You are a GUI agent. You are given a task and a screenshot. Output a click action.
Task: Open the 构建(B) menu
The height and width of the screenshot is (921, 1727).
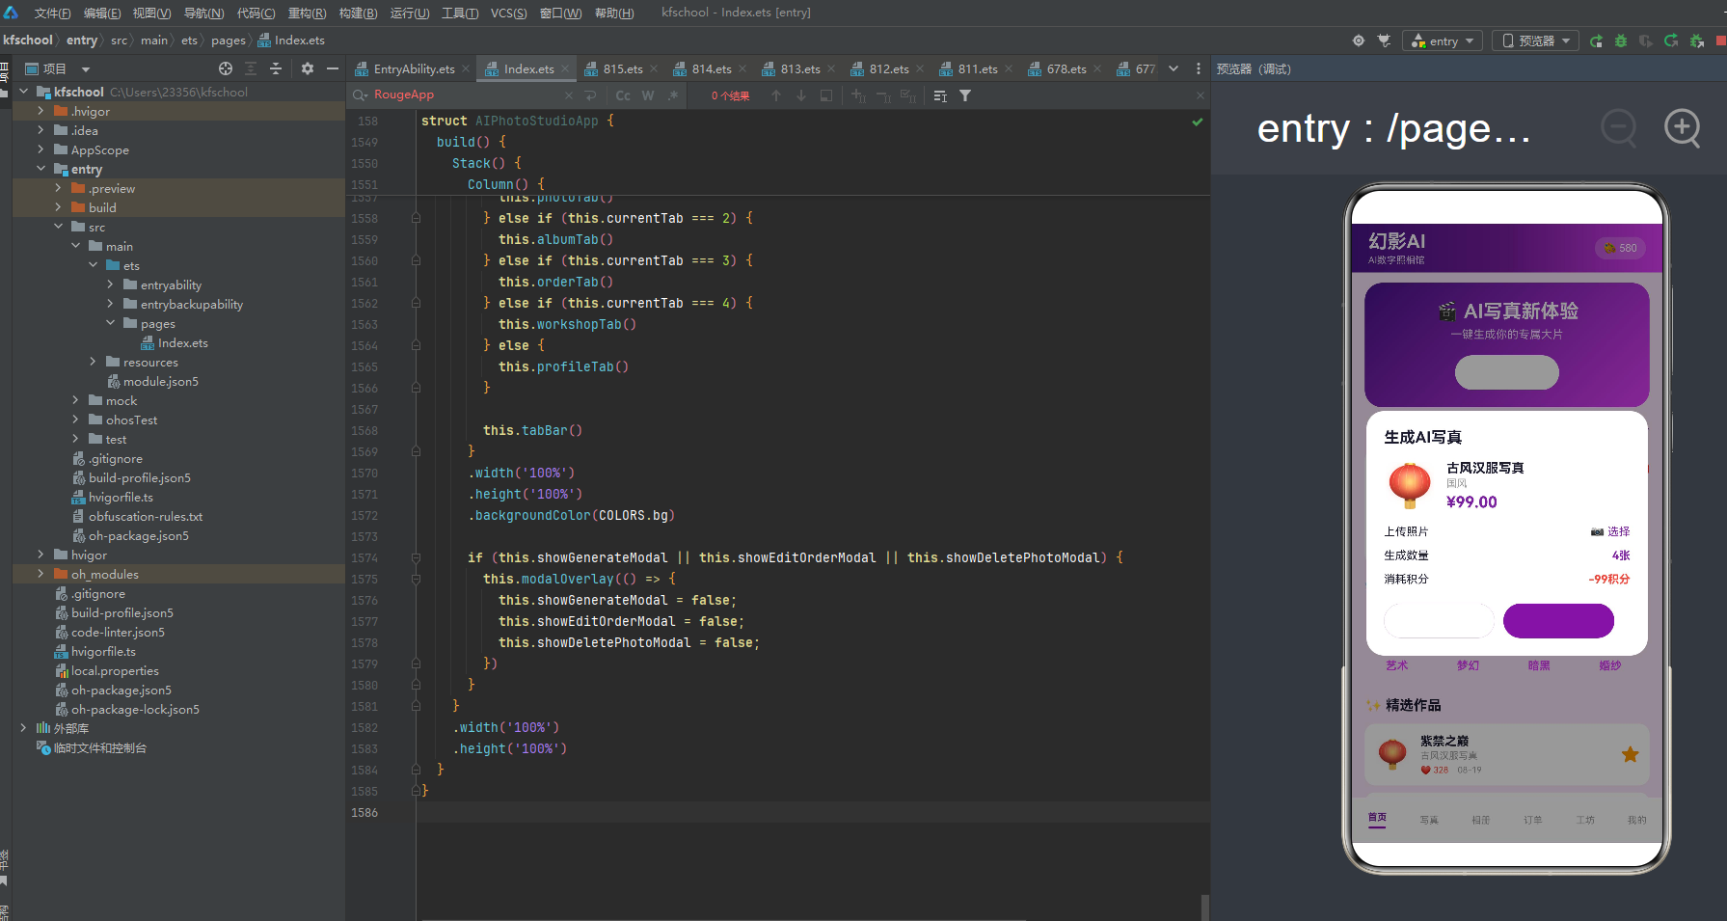point(358,13)
